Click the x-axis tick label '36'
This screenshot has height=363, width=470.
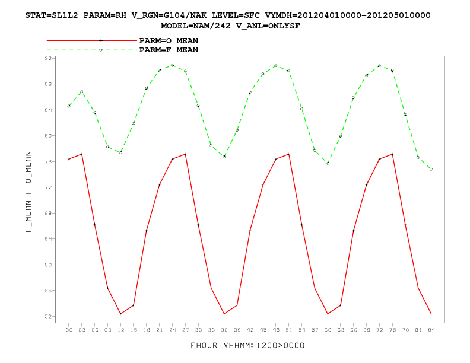224,330
